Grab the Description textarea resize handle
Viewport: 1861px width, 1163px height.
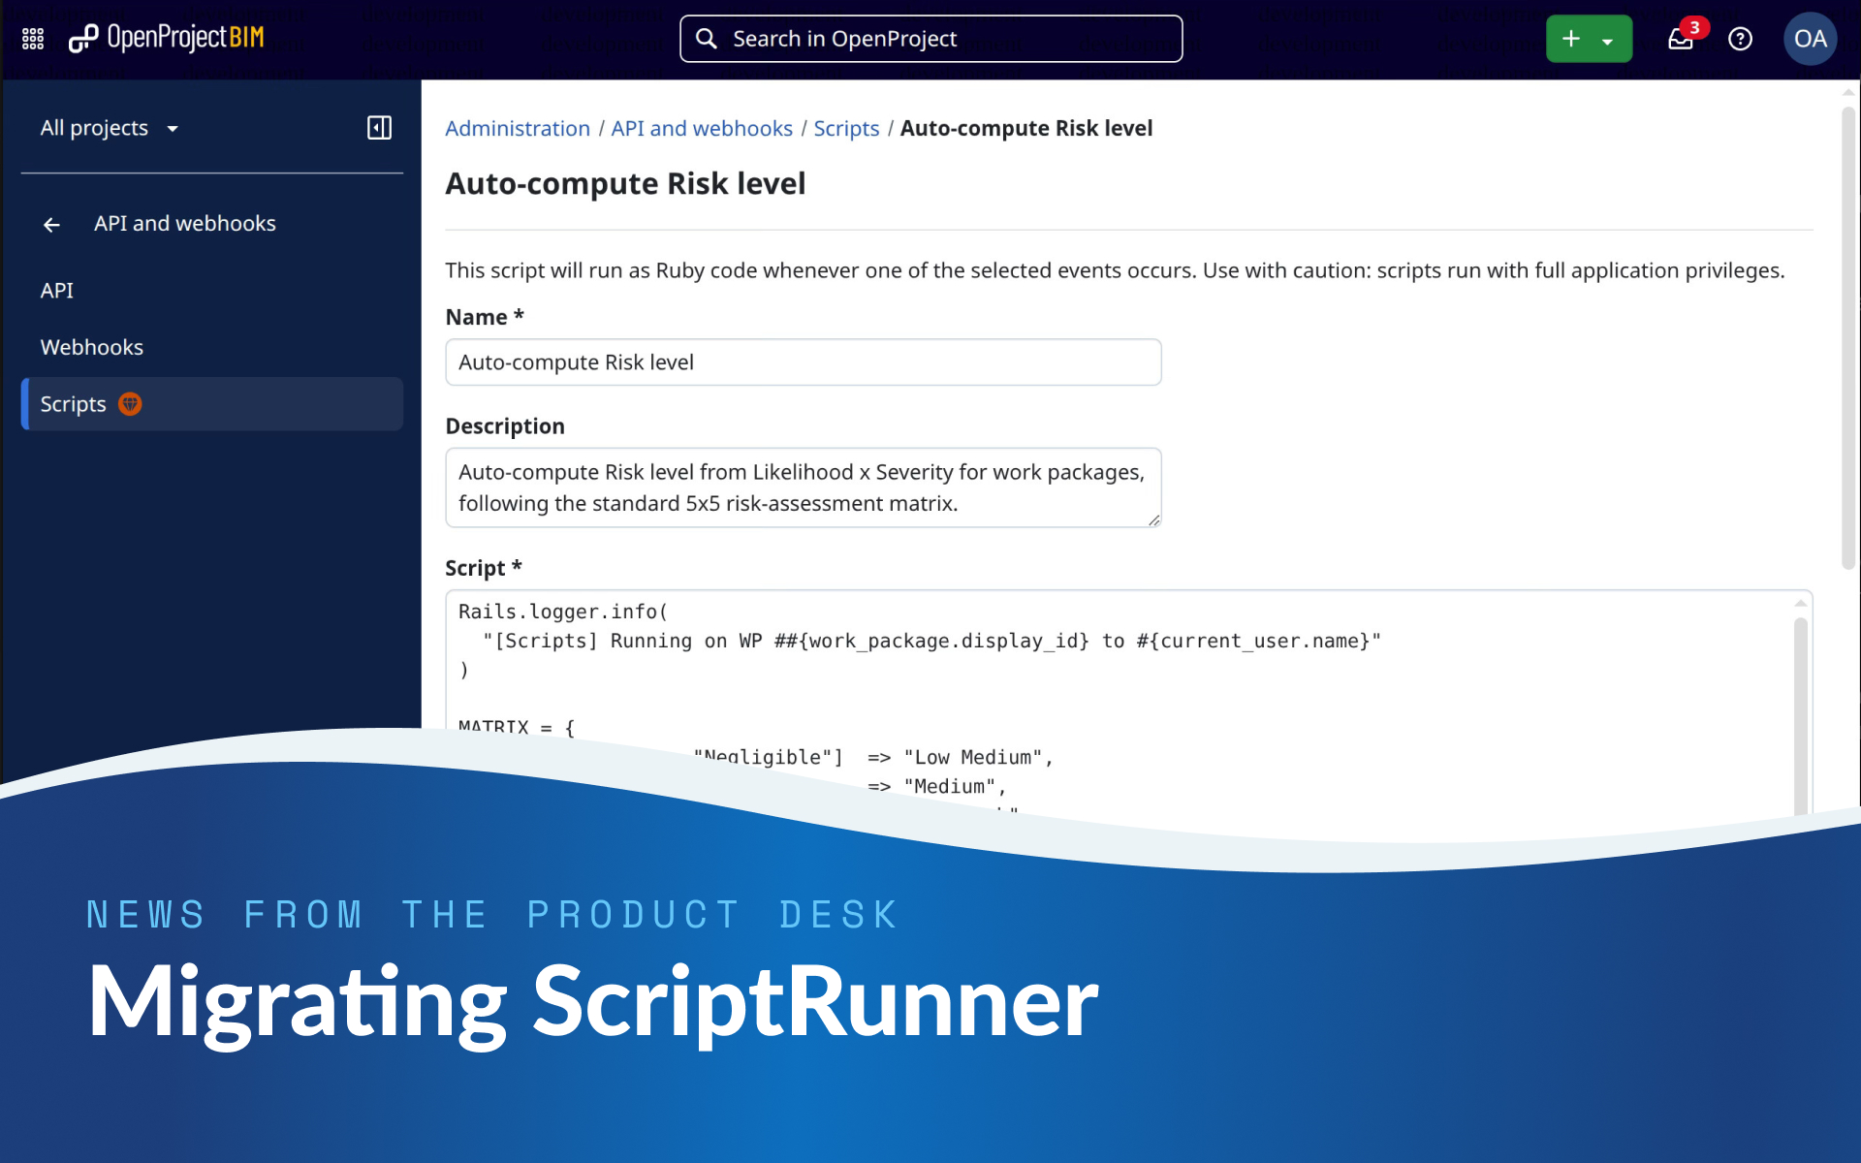click(1153, 520)
